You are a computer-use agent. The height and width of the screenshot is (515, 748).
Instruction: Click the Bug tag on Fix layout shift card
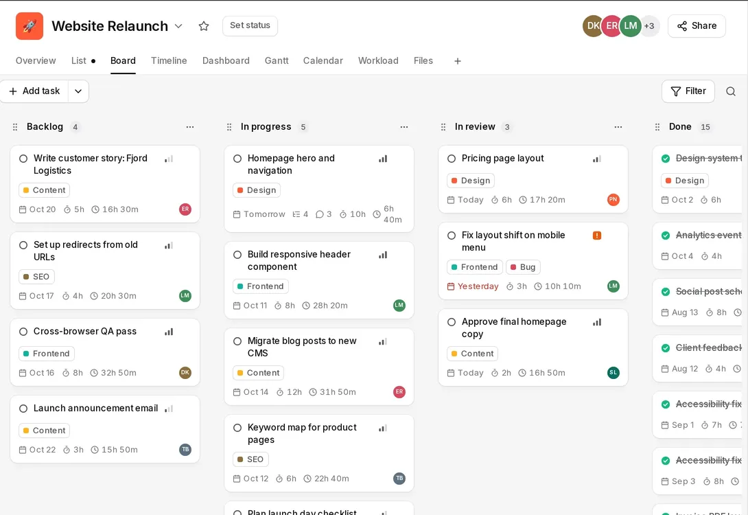click(524, 267)
